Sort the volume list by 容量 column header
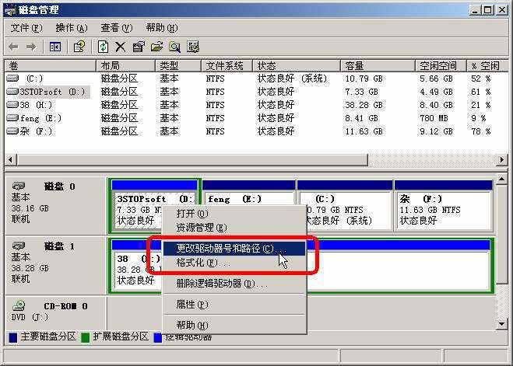 click(355, 66)
